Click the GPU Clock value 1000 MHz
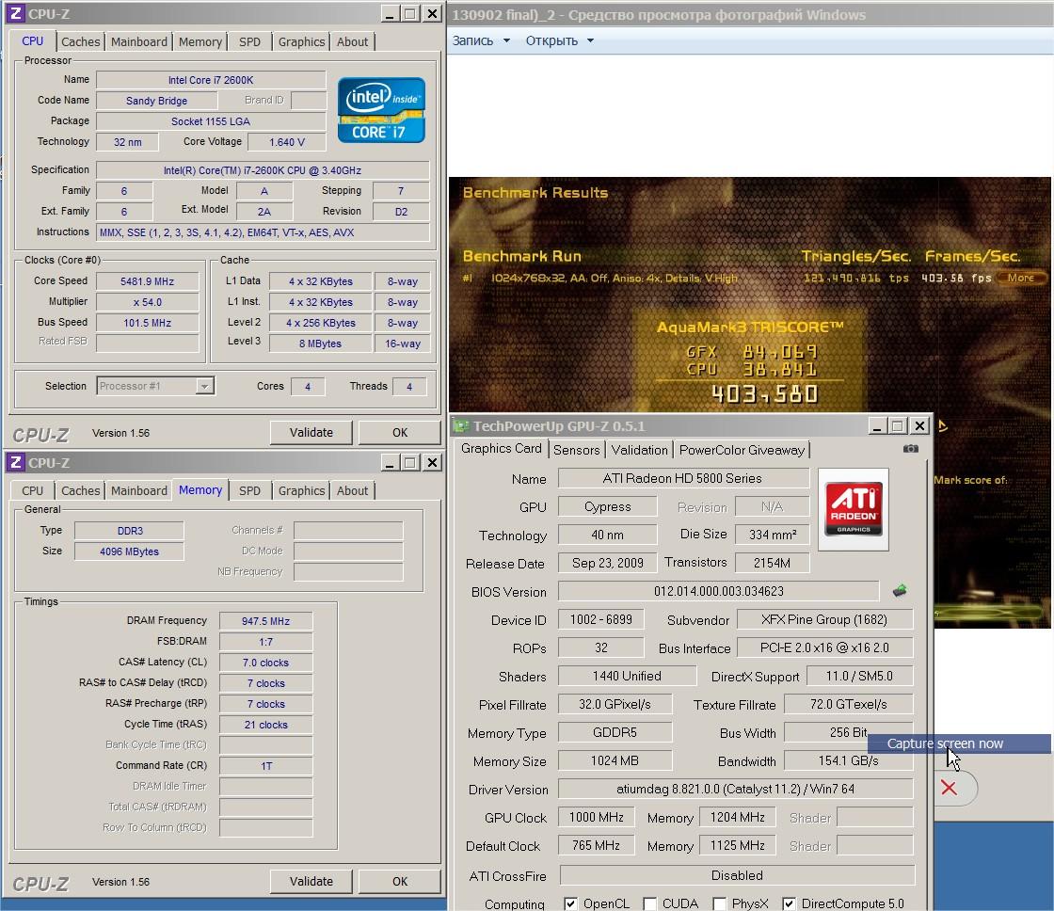The width and height of the screenshot is (1054, 911). [x=597, y=817]
